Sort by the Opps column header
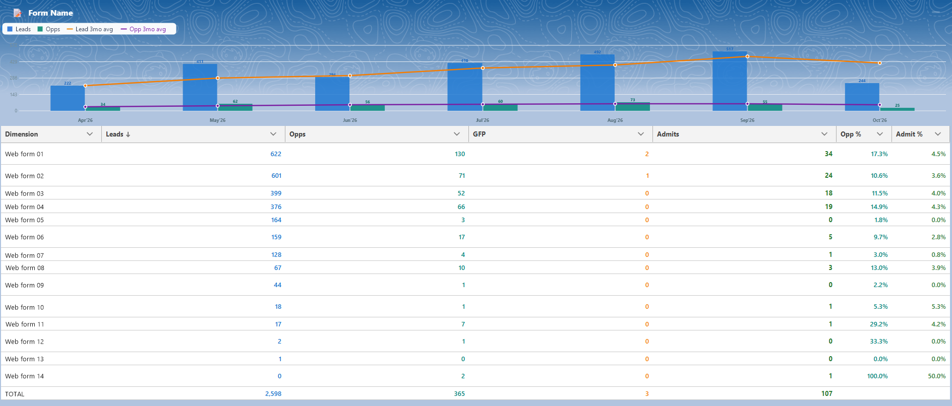Screen dimensions: 952x406 (x=297, y=134)
